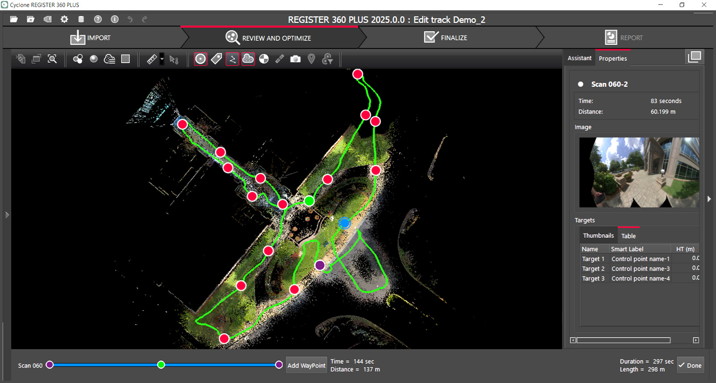The width and height of the screenshot is (716, 383).
Task: Redo the last action
Action: tap(145, 19)
